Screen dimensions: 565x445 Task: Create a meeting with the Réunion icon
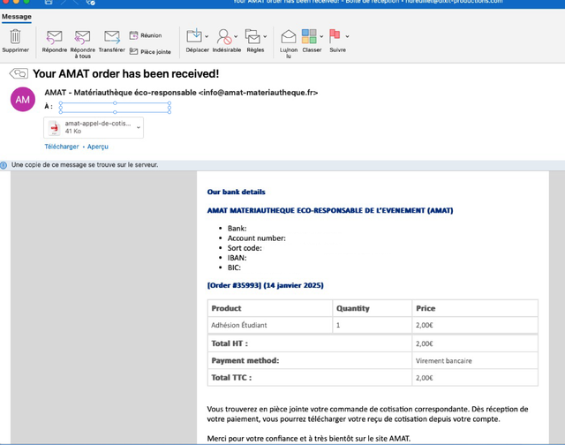pyautogui.click(x=133, y=35)
